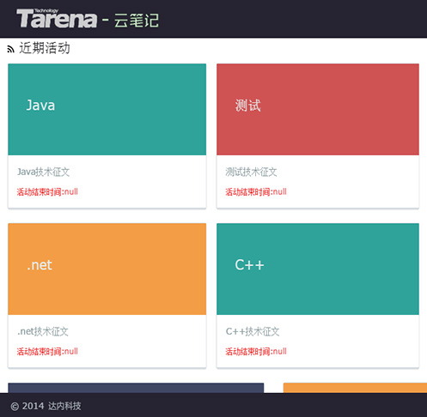Open the teal Java activity banner
Image resolution: width=427 pixels, height=417 pixels.
107,110
